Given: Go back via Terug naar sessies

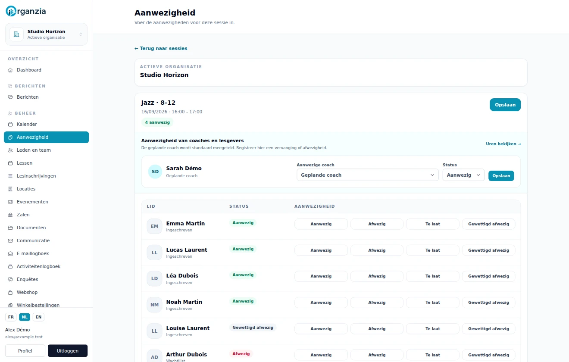Looking at the screenshot, I should [161, 48].
